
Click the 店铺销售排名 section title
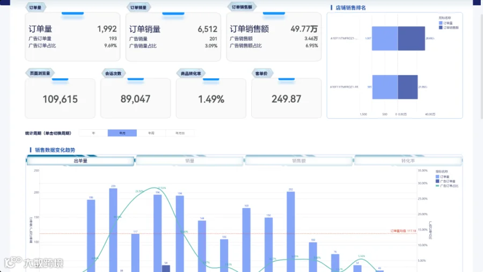pyautogui.click(x=350, y=8)
